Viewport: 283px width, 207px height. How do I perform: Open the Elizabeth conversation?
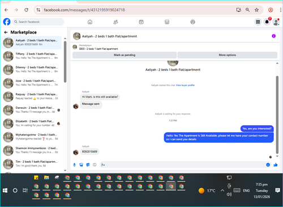click(x=32, y=123)
